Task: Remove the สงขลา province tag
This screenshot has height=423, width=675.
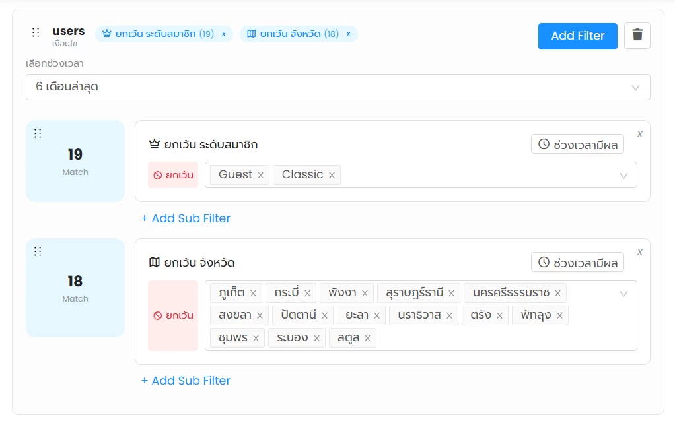Action: [260, 315]
